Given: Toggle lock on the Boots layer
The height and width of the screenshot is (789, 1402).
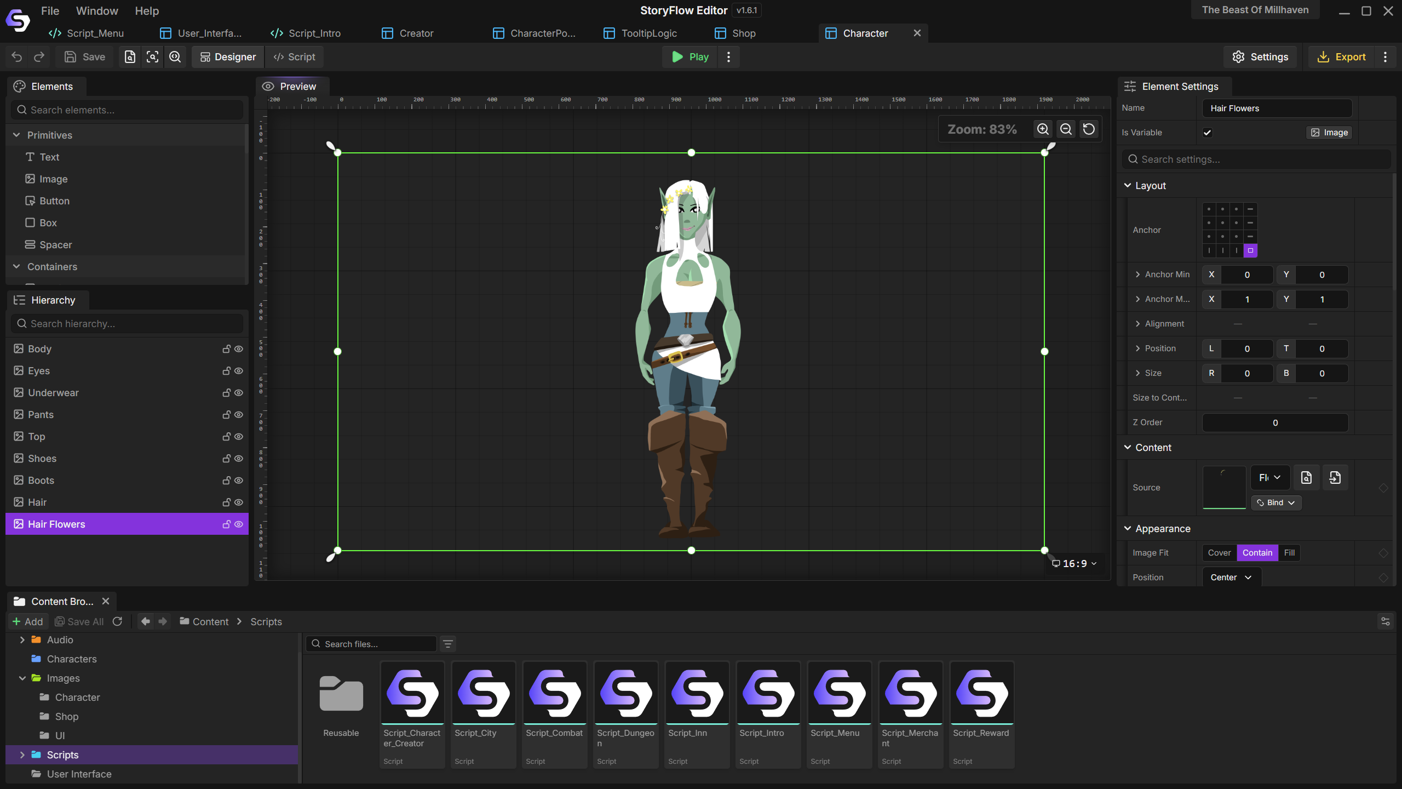Looking at the screenshot, I should pyautogui.click(x=226, y=481).
